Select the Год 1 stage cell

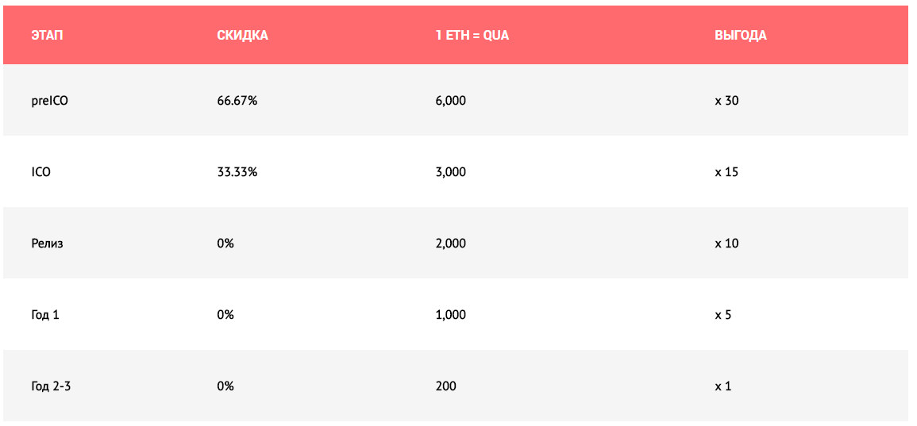45,315
